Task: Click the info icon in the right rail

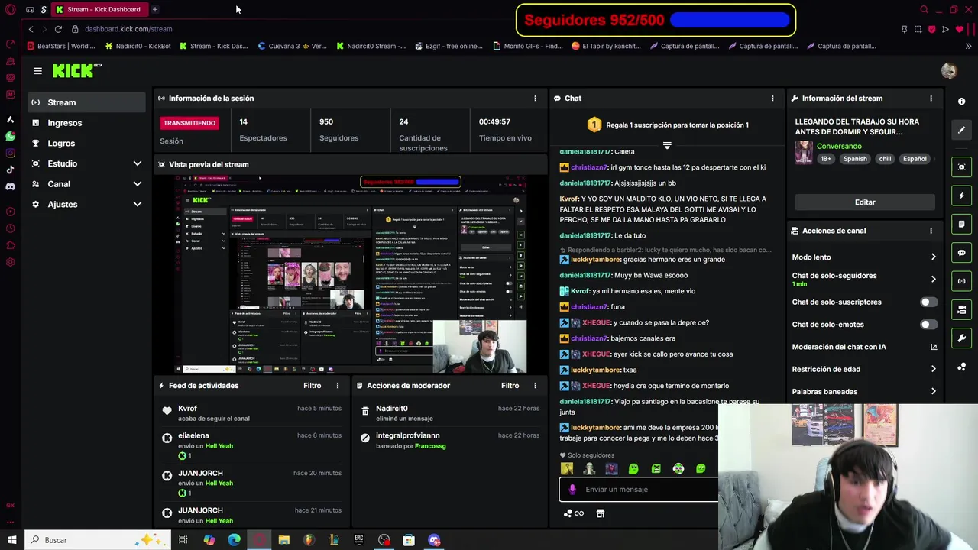Action: (961, 102)
